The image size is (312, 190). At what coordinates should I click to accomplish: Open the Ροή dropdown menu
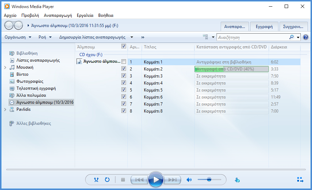[x=45, y=37]
